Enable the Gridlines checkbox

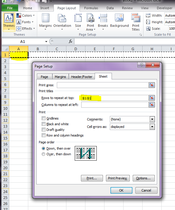43,118
